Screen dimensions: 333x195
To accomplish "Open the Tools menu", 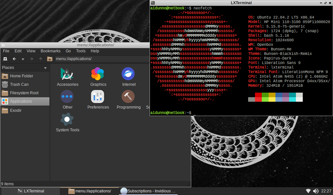I will [81, 51].
